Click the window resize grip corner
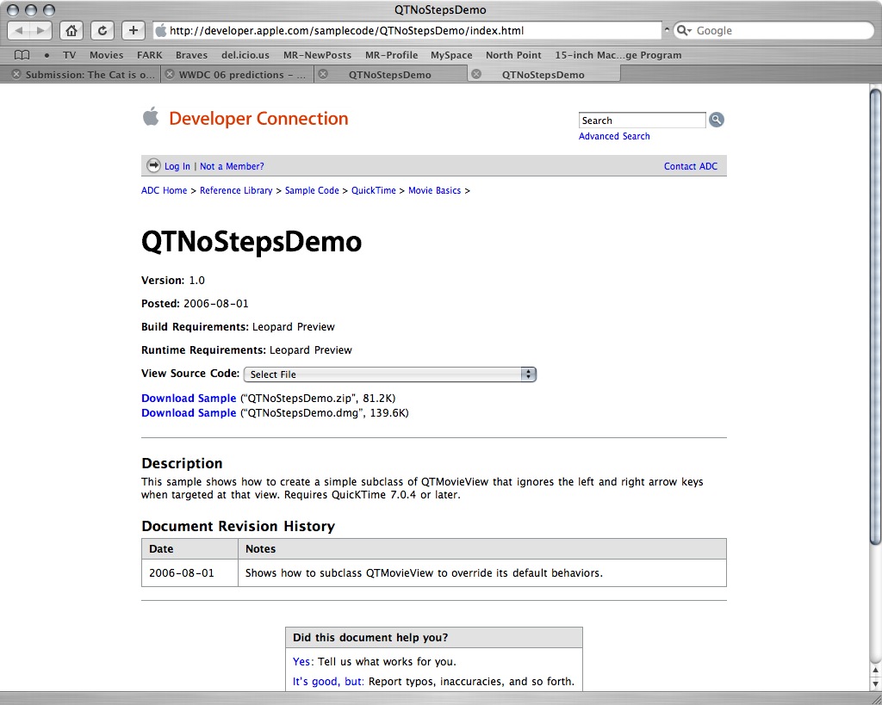 [x=875, y=698]
